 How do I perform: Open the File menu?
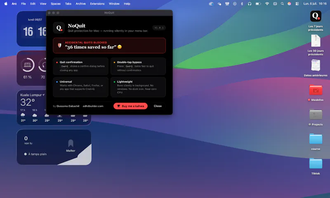point(24,4)
